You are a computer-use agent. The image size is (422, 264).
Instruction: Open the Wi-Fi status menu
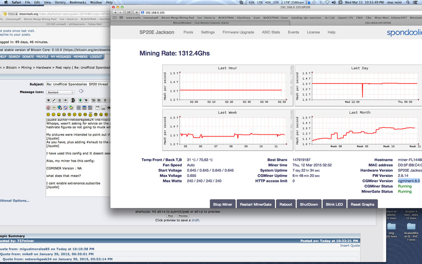pos(327,2)
